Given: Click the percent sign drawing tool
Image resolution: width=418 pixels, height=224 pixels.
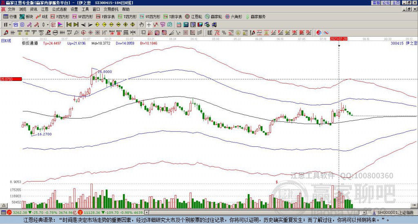Looking at the screenshot, I should 224,33.
